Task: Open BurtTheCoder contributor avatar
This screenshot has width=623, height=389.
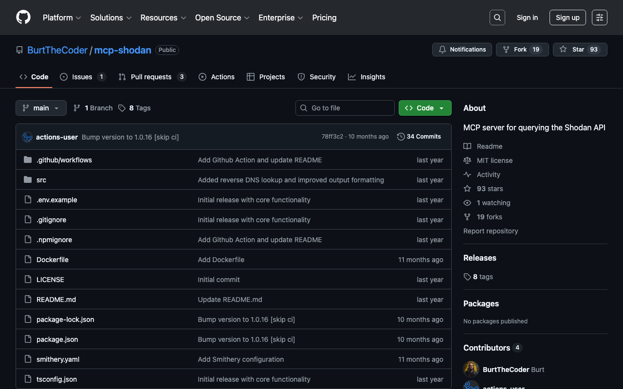Action: pos(471,370)
